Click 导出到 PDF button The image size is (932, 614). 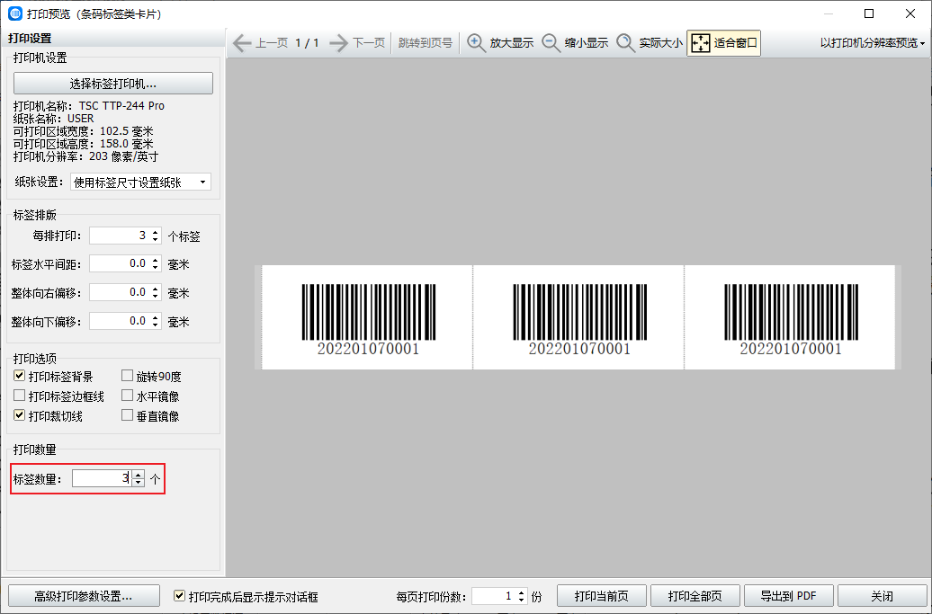pos(789,596)
